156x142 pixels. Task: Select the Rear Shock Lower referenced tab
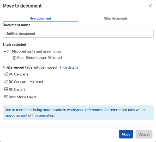[x=23, y=97]
